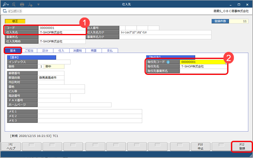Viewport: 253px width, 158px height.
Task: Click the 仕入先名 field T-SHOP株式会社
Action: pyautogui.click(x=62, y=32)
